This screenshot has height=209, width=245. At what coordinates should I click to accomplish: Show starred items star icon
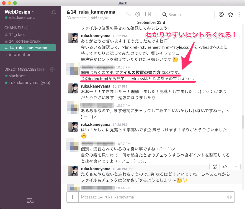tap(231, 14)
